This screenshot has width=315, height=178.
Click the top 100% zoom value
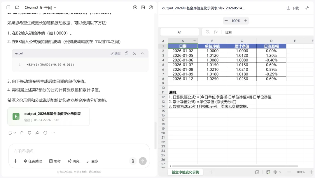tap(236, 21)
